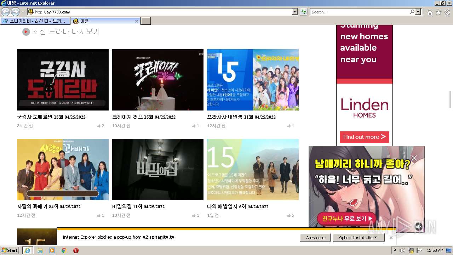Open the Windows Start button
This screenshot has height=255, width=453.
10,250
